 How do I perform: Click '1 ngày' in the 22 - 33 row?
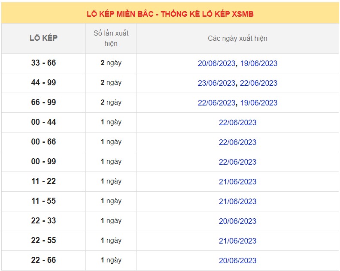[111, 221]
